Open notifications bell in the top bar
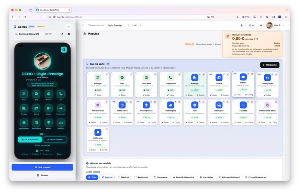The height and width of the screenshot is (193, 299). (x=261, y=25)
